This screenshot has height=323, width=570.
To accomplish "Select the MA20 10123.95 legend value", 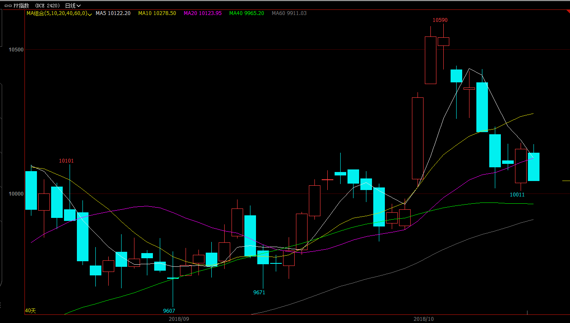I will click(203, 13).
